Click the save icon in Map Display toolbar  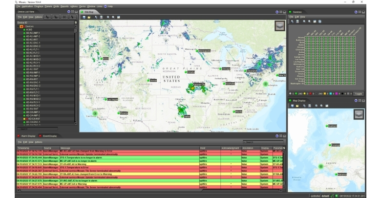[292, 106]
